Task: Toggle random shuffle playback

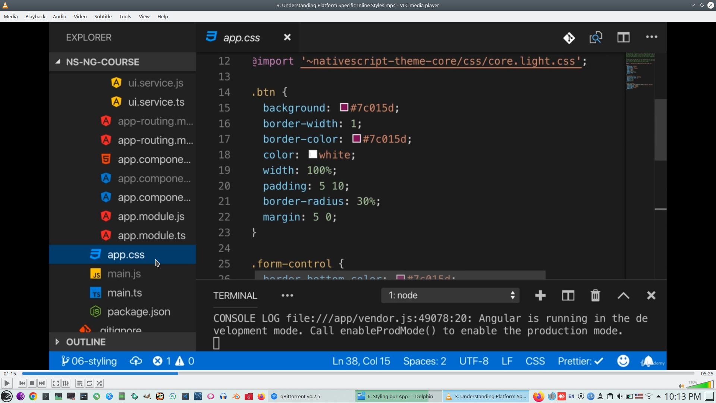Action: [x=99, y=383]
